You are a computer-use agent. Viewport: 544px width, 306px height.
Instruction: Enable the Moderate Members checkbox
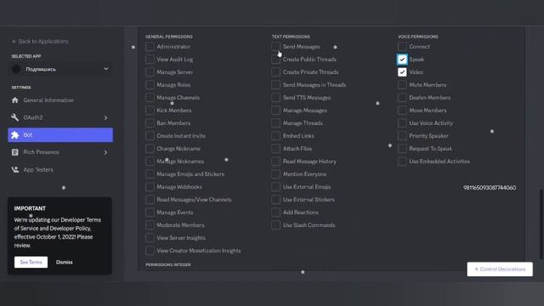click(150, 225)
